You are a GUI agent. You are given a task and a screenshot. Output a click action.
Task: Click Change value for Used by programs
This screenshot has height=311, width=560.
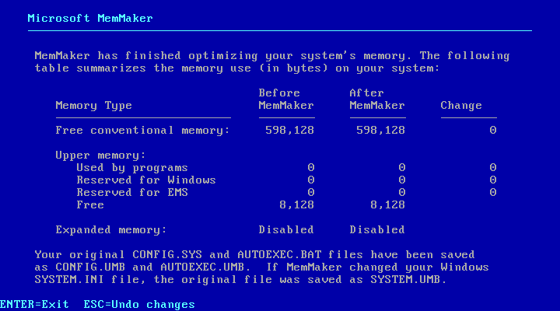pos(493,167)
